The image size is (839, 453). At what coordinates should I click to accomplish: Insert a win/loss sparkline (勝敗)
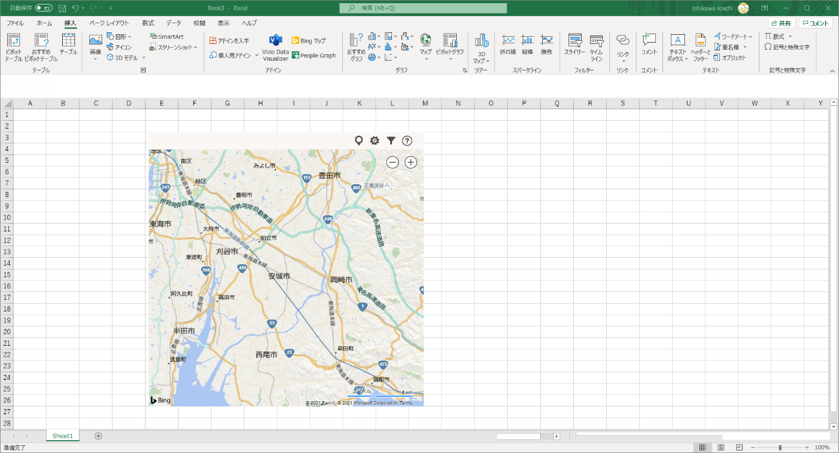pyautogui.click(x=547, y=45)
